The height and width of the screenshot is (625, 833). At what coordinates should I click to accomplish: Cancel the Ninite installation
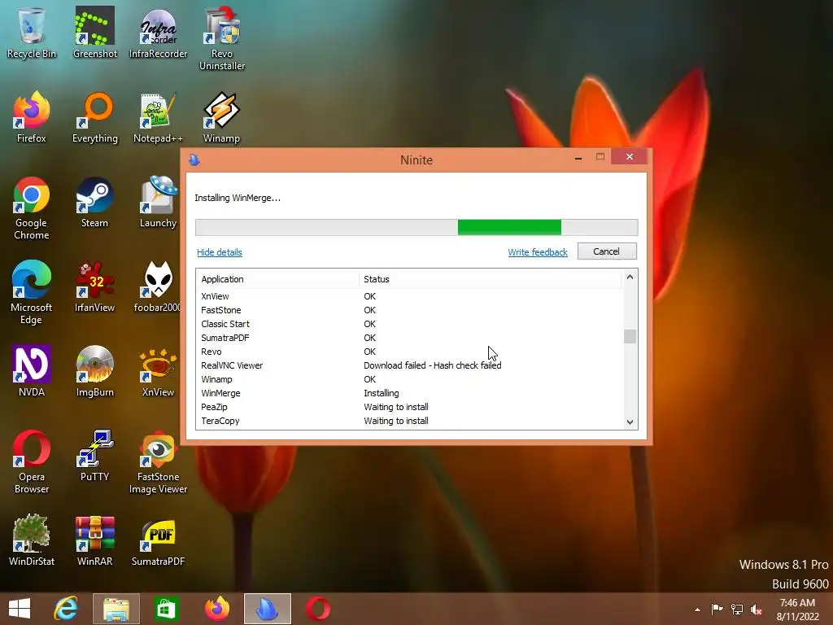tap(607, 251)
